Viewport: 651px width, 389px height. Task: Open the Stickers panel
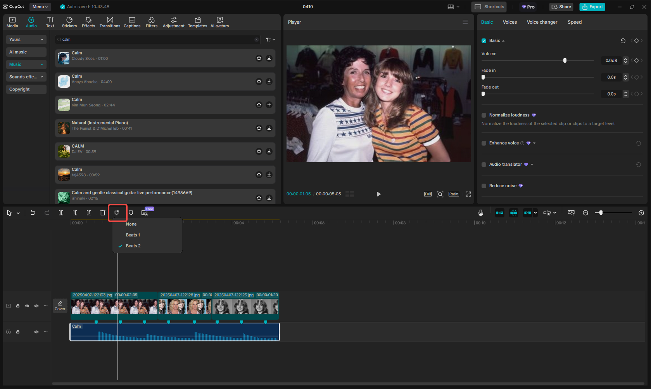69,22
